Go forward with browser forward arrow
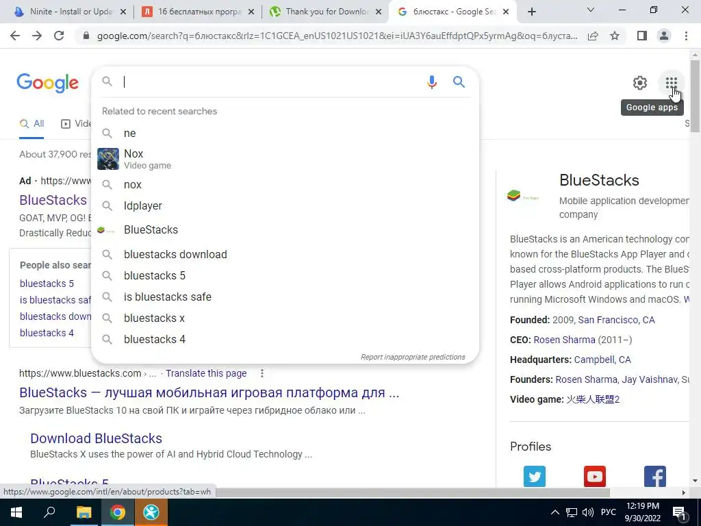This screenshot has height=526, width=701. pos(37,36)
